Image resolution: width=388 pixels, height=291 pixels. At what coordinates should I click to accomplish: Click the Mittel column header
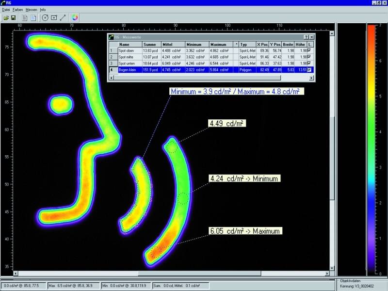click(x=169, y=44)
